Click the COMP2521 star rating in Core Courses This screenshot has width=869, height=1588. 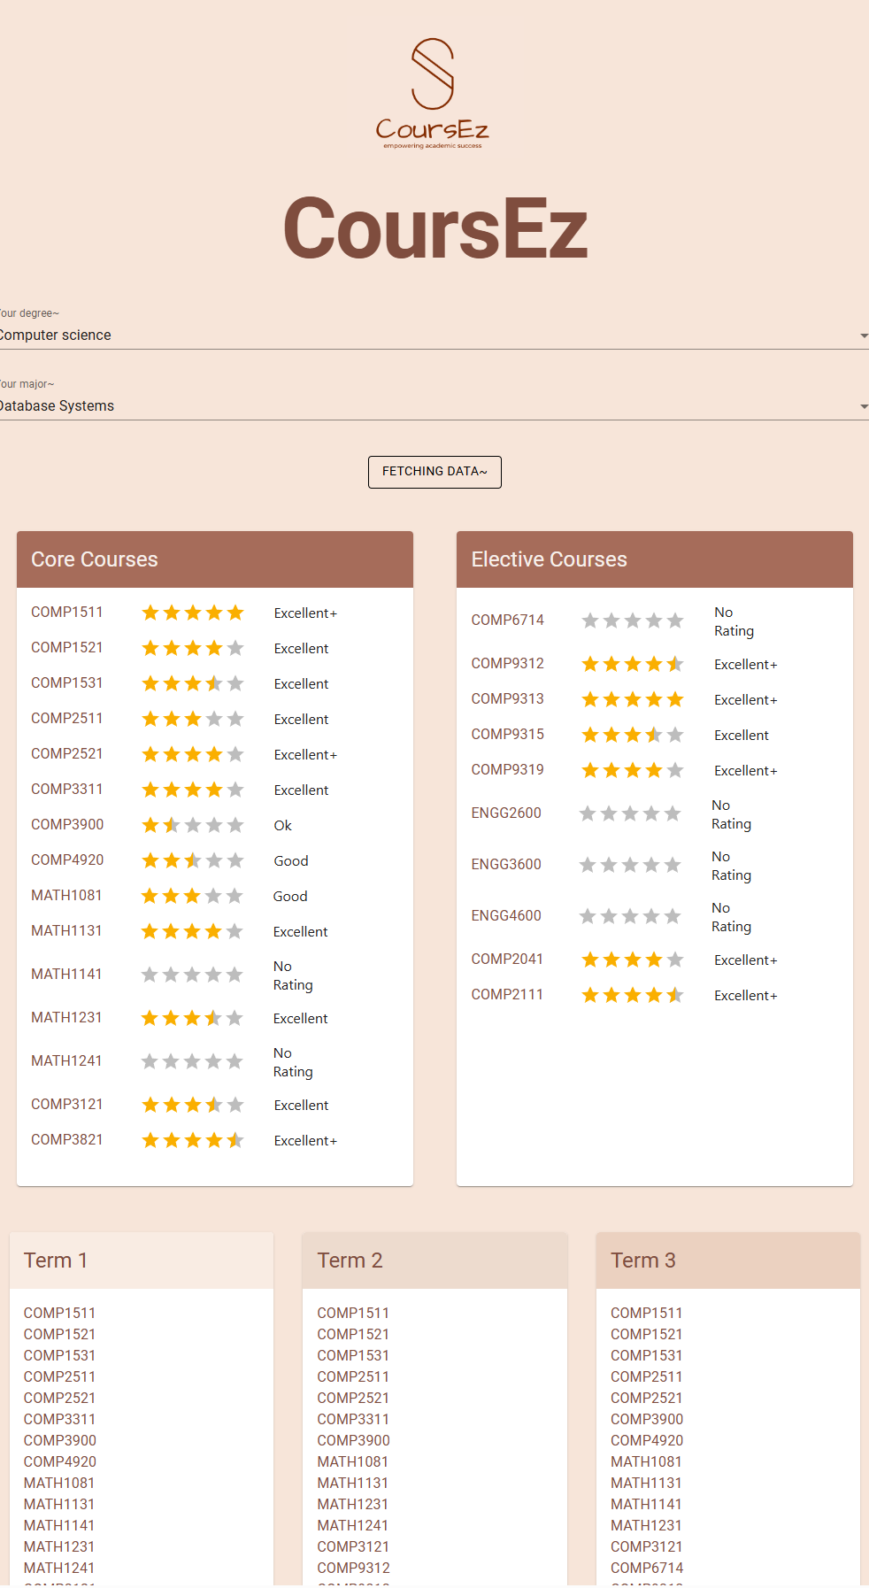click(193, 754)
